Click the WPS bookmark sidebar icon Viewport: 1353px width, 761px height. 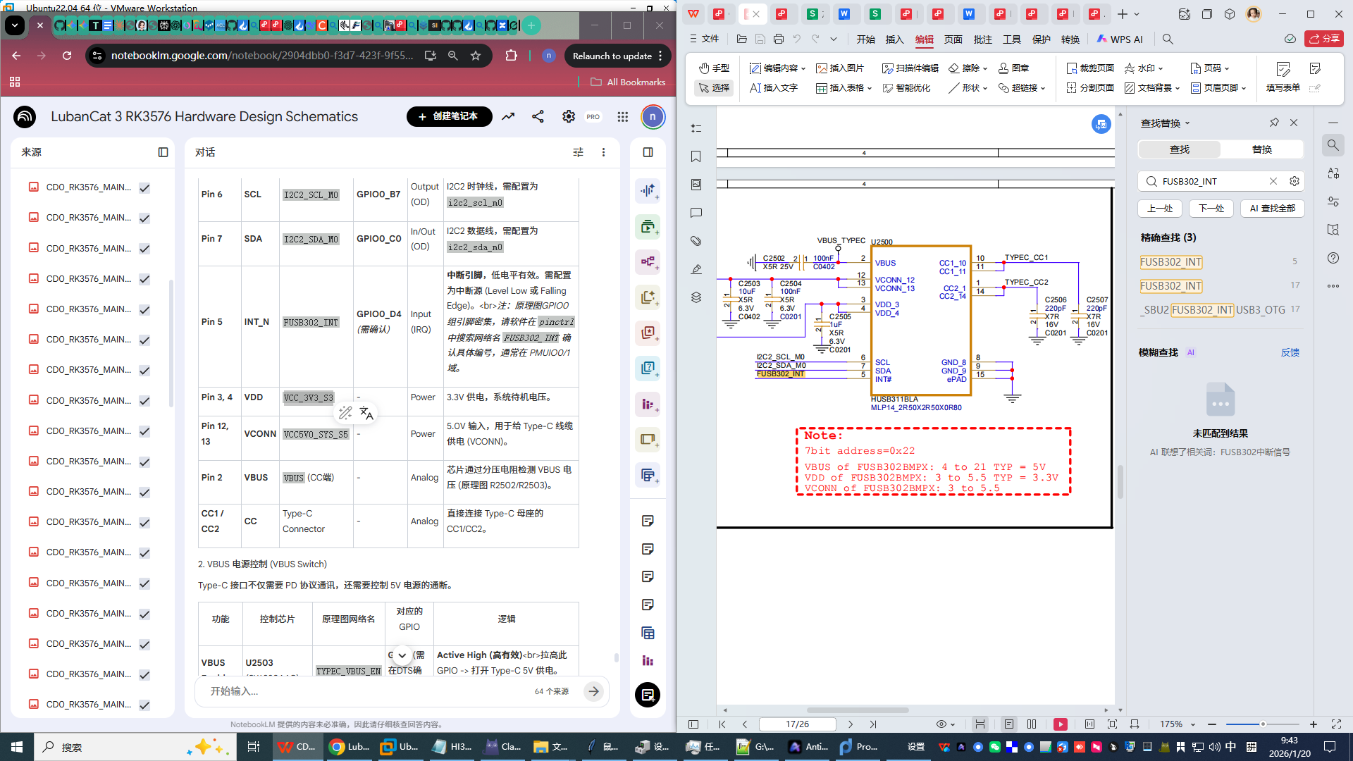click(x=696, y=156)
